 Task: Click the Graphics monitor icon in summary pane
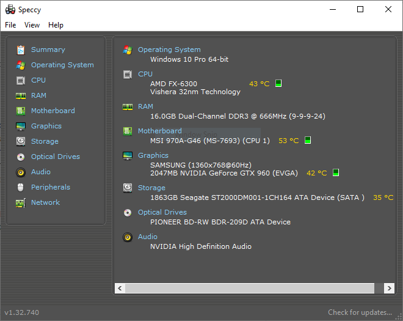coord(128,156)
